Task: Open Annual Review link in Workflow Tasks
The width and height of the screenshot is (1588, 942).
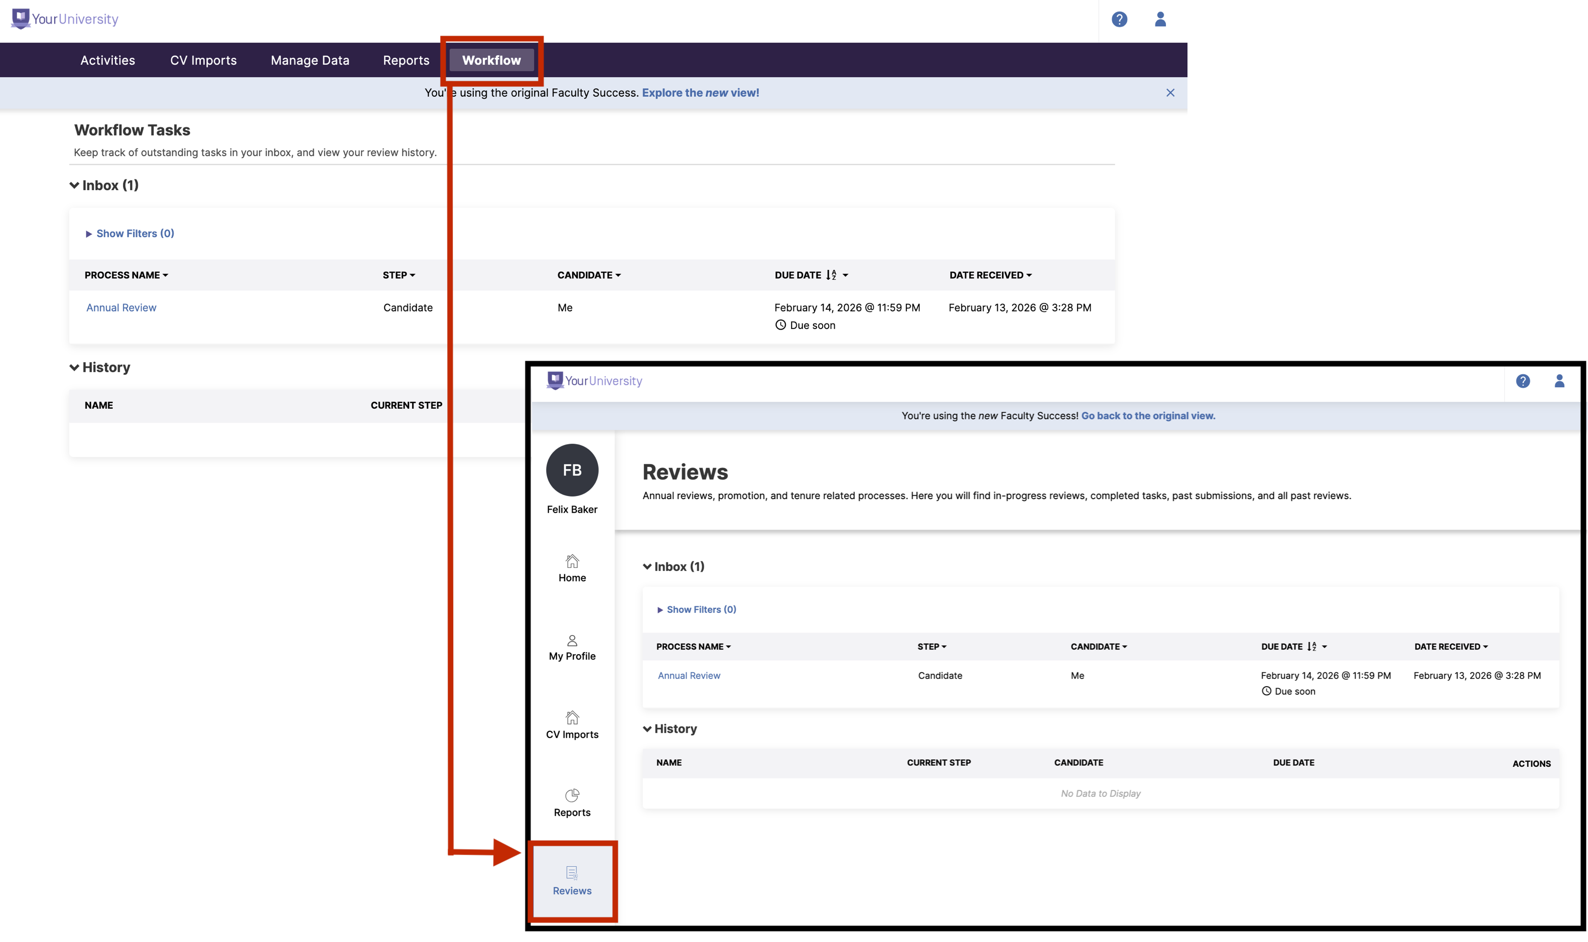Action: click(121, 307)
